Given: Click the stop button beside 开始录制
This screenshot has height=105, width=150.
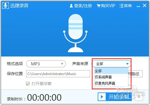Looking at the screenshot, I should pyautogui.click(x=139, y=97).
